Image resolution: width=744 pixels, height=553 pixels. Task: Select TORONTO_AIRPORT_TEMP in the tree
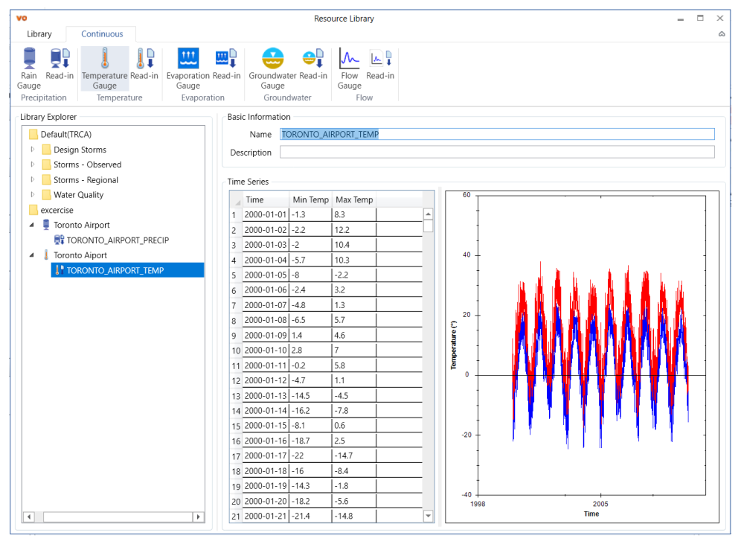coord(128,270)
